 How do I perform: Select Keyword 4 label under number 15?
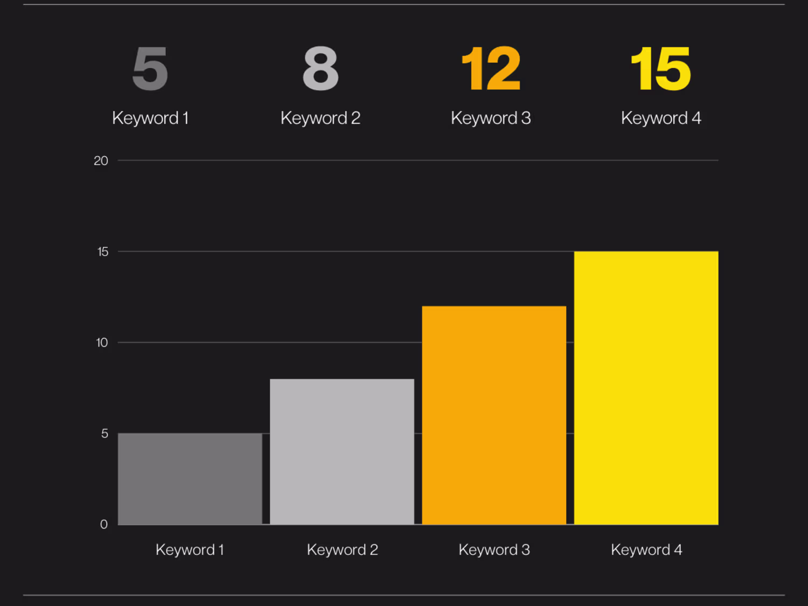coord(661,118)
